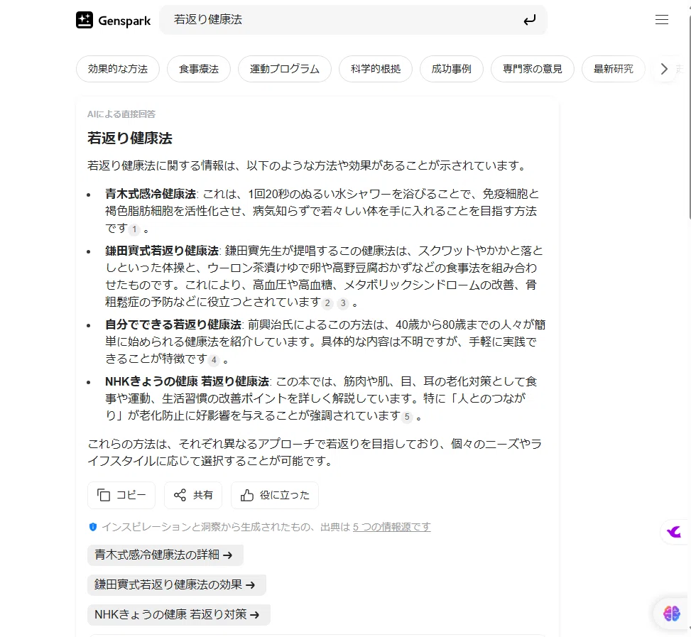The image size is (691, 637).
Task: Open NHKきょうの健康 若返り対策 follow-up
Action: pyautogui.click(x=178, y=614)
